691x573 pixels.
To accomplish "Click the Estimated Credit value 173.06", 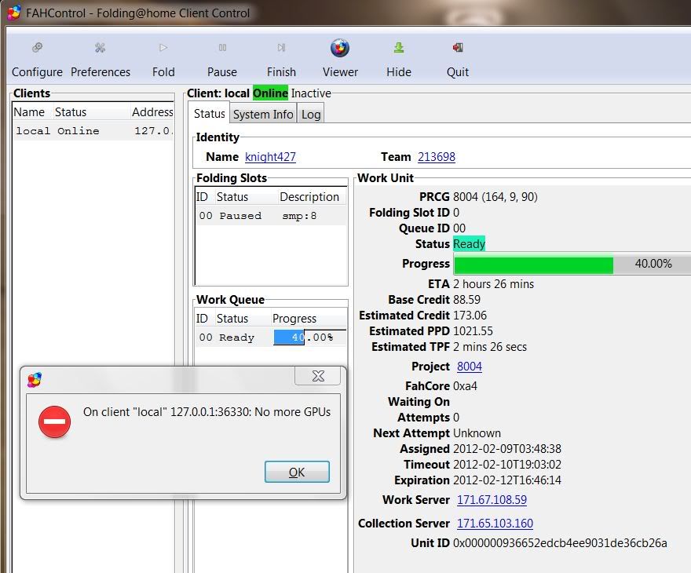I will click(x=470, y=316).
